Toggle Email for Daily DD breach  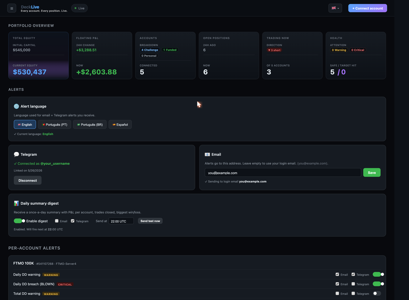pyautogui.click(x=337, y=284)
